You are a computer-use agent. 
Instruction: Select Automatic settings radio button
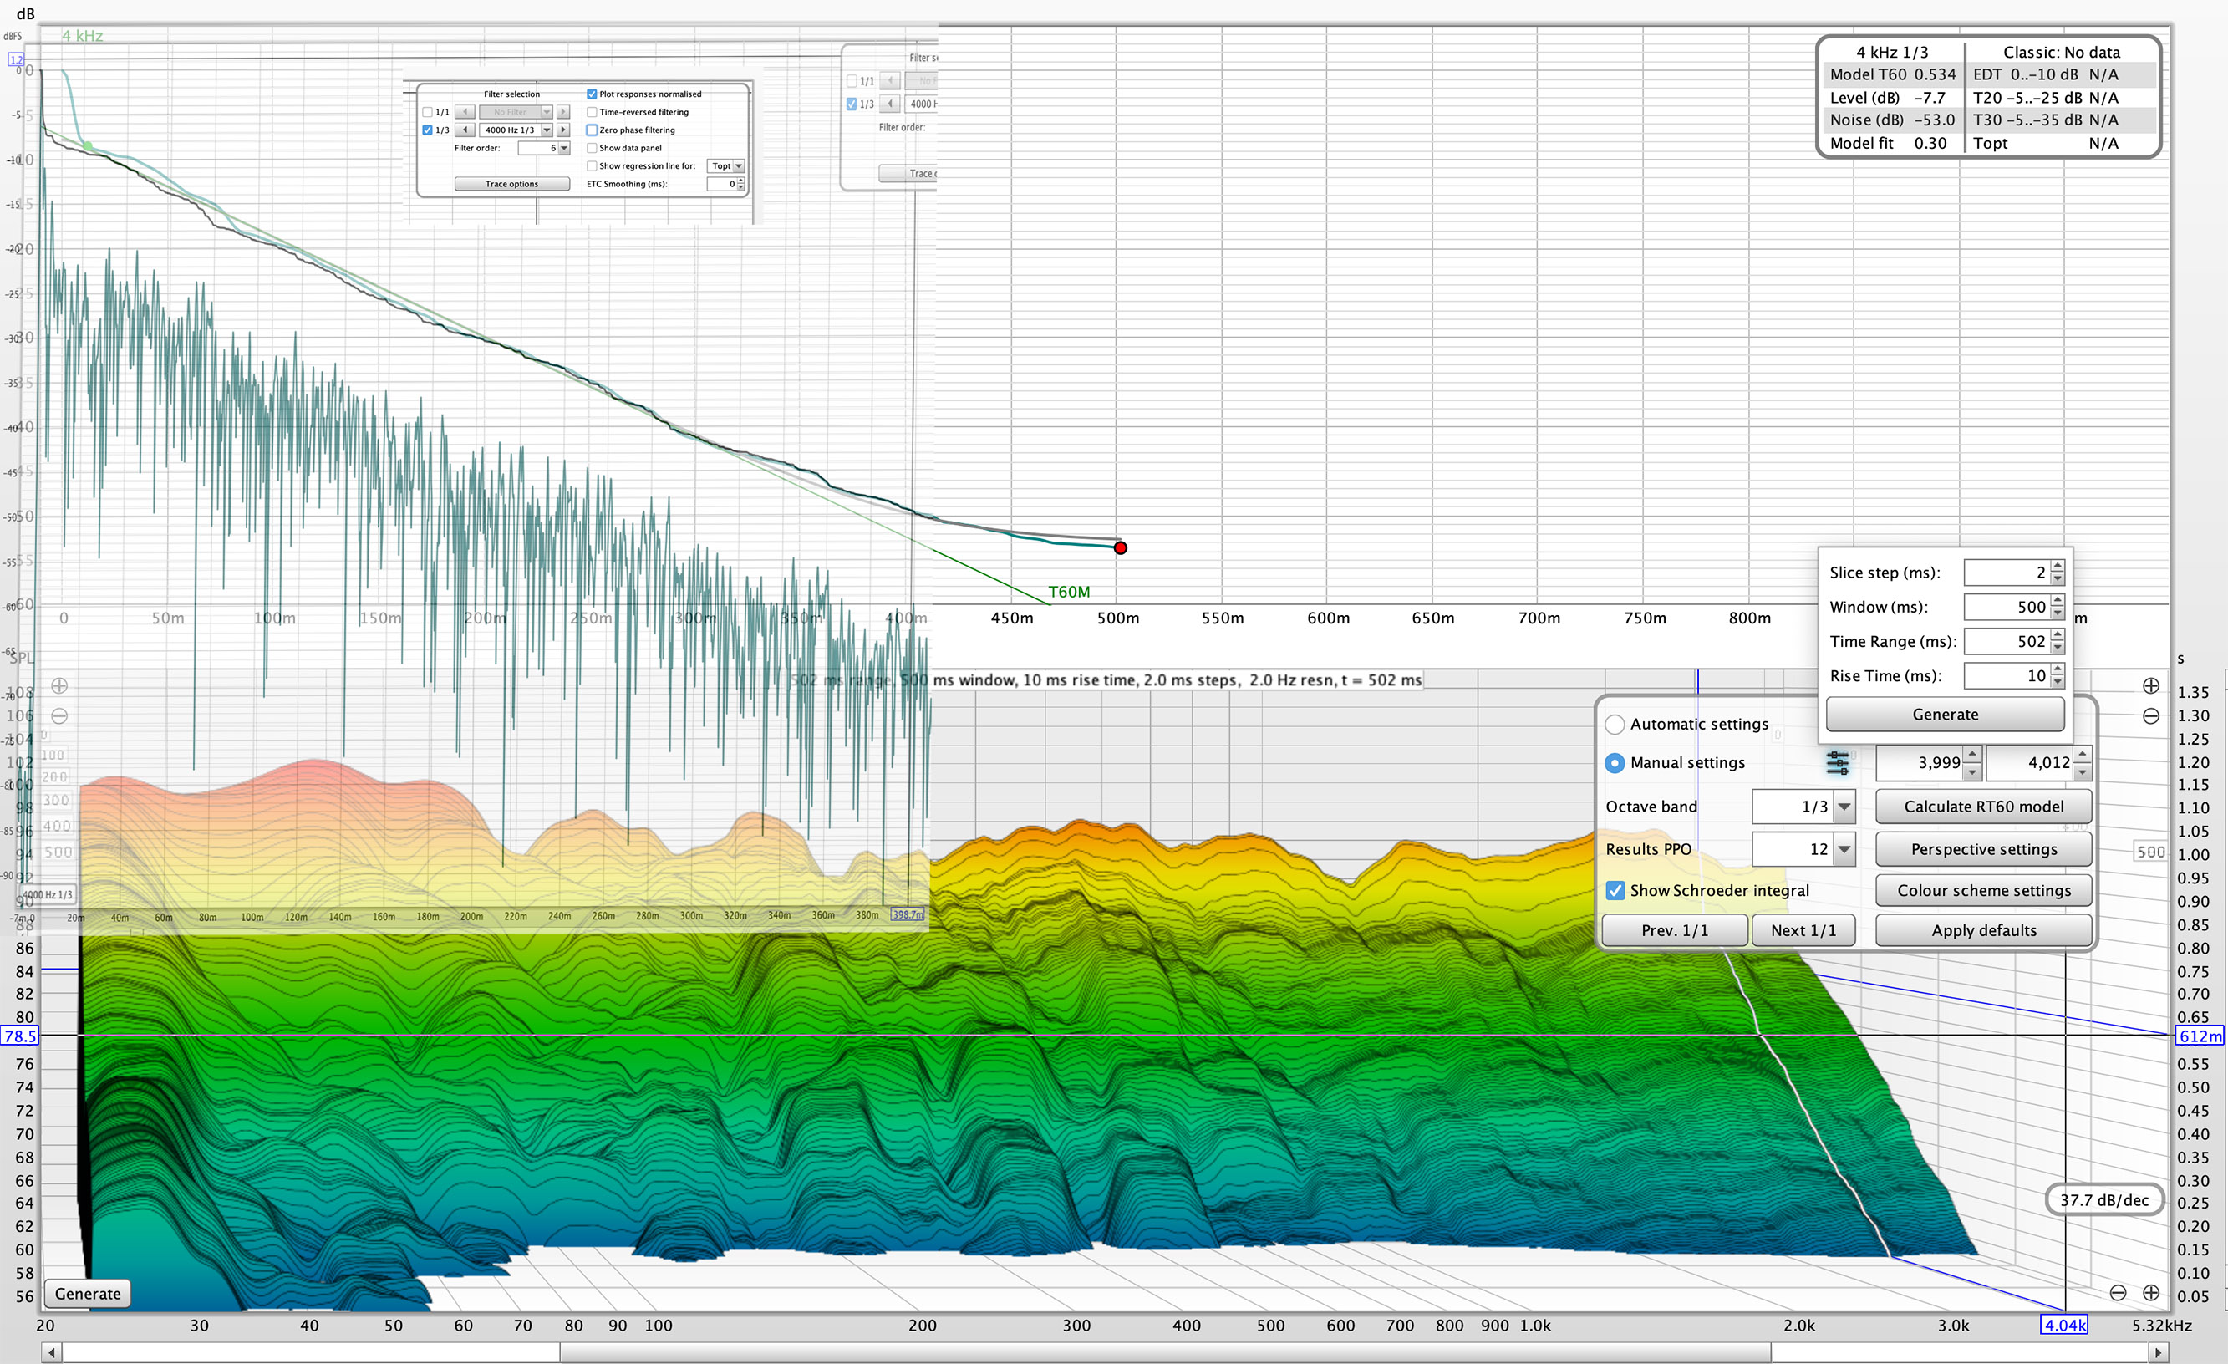point(1615,725)
